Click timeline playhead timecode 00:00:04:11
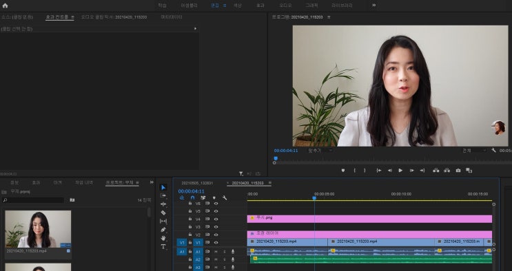The height and width of the screenshot is (271, 512). 191,191
